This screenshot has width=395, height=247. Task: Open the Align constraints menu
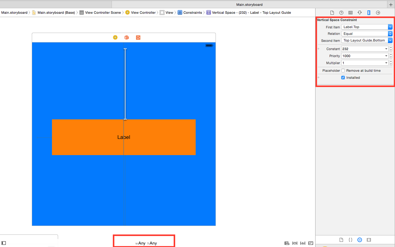point(287,243)
